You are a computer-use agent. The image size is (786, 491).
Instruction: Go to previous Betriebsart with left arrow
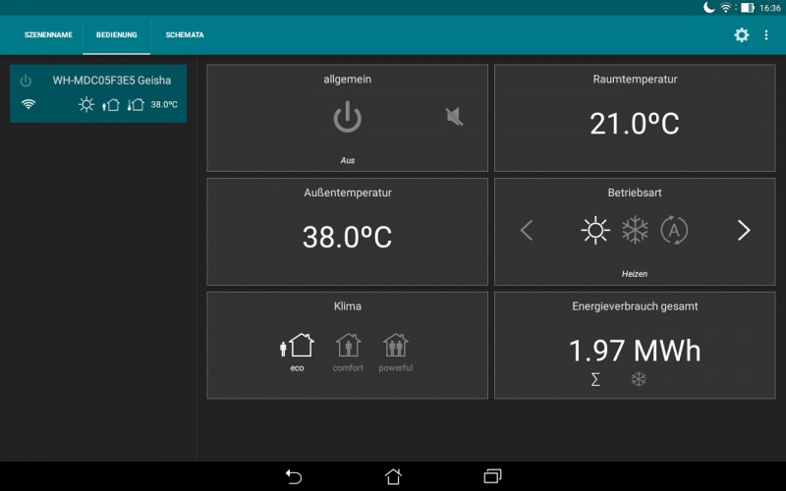coord(527,230)
